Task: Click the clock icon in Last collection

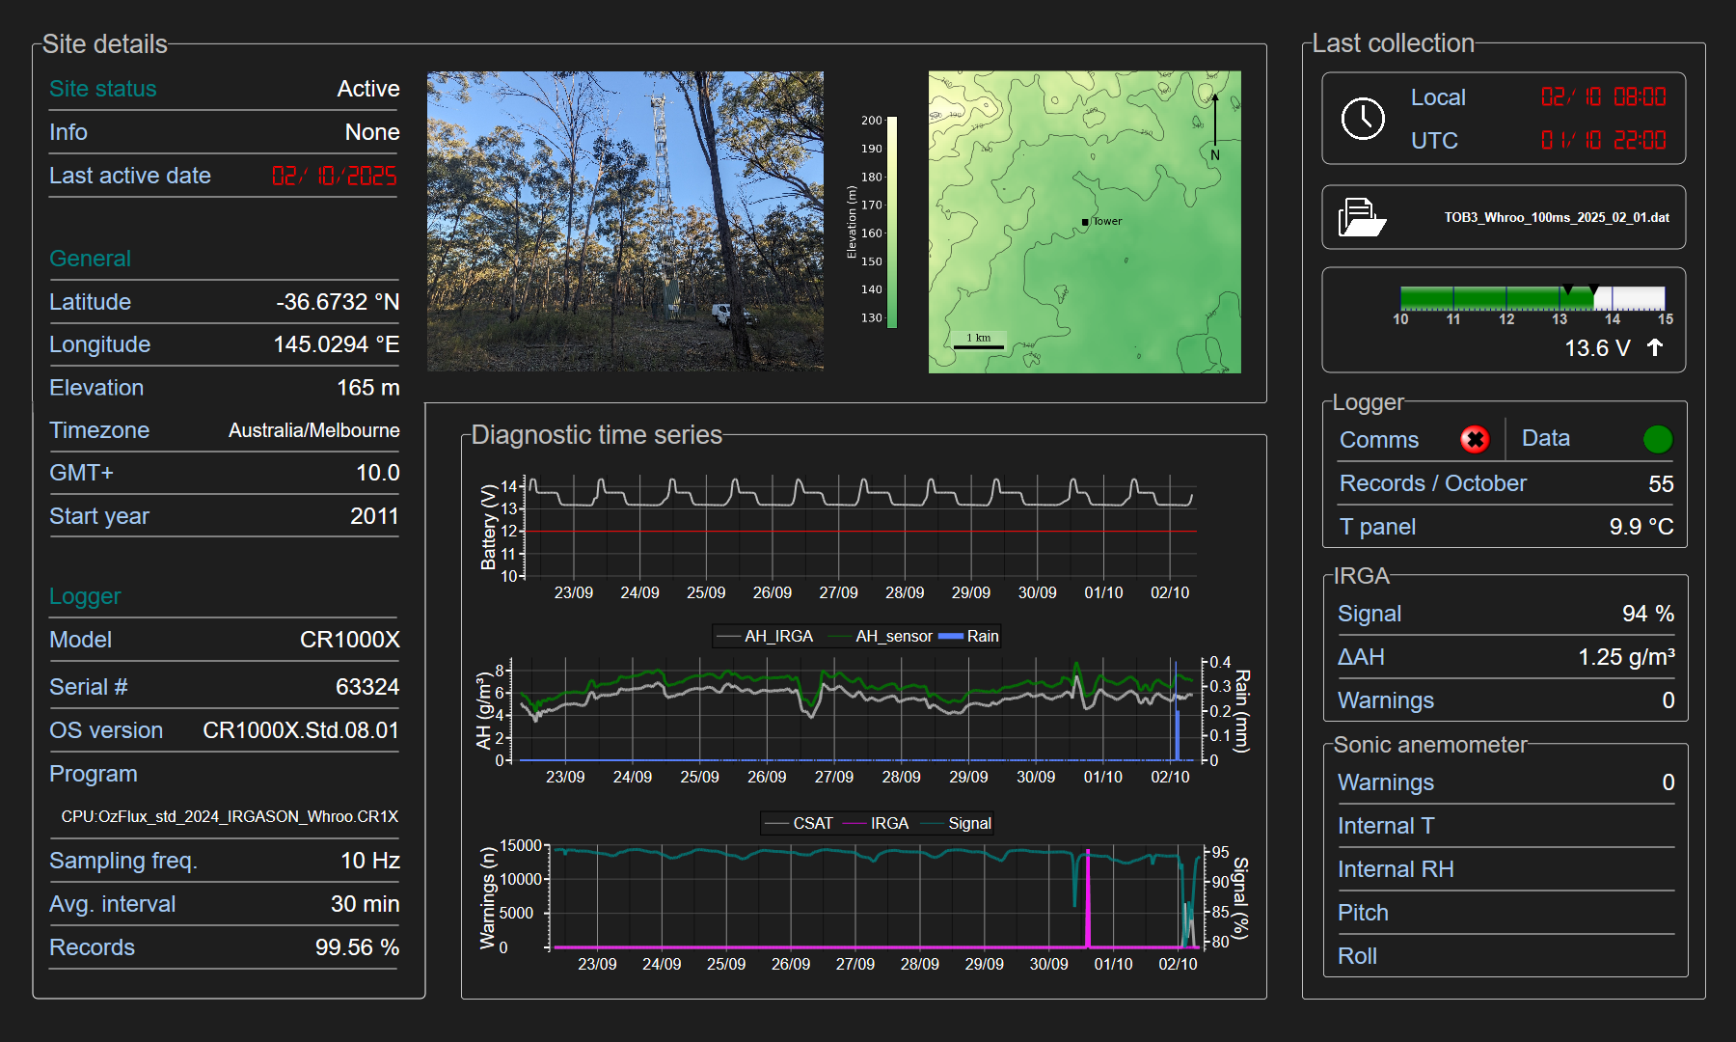Action: 1363,119
